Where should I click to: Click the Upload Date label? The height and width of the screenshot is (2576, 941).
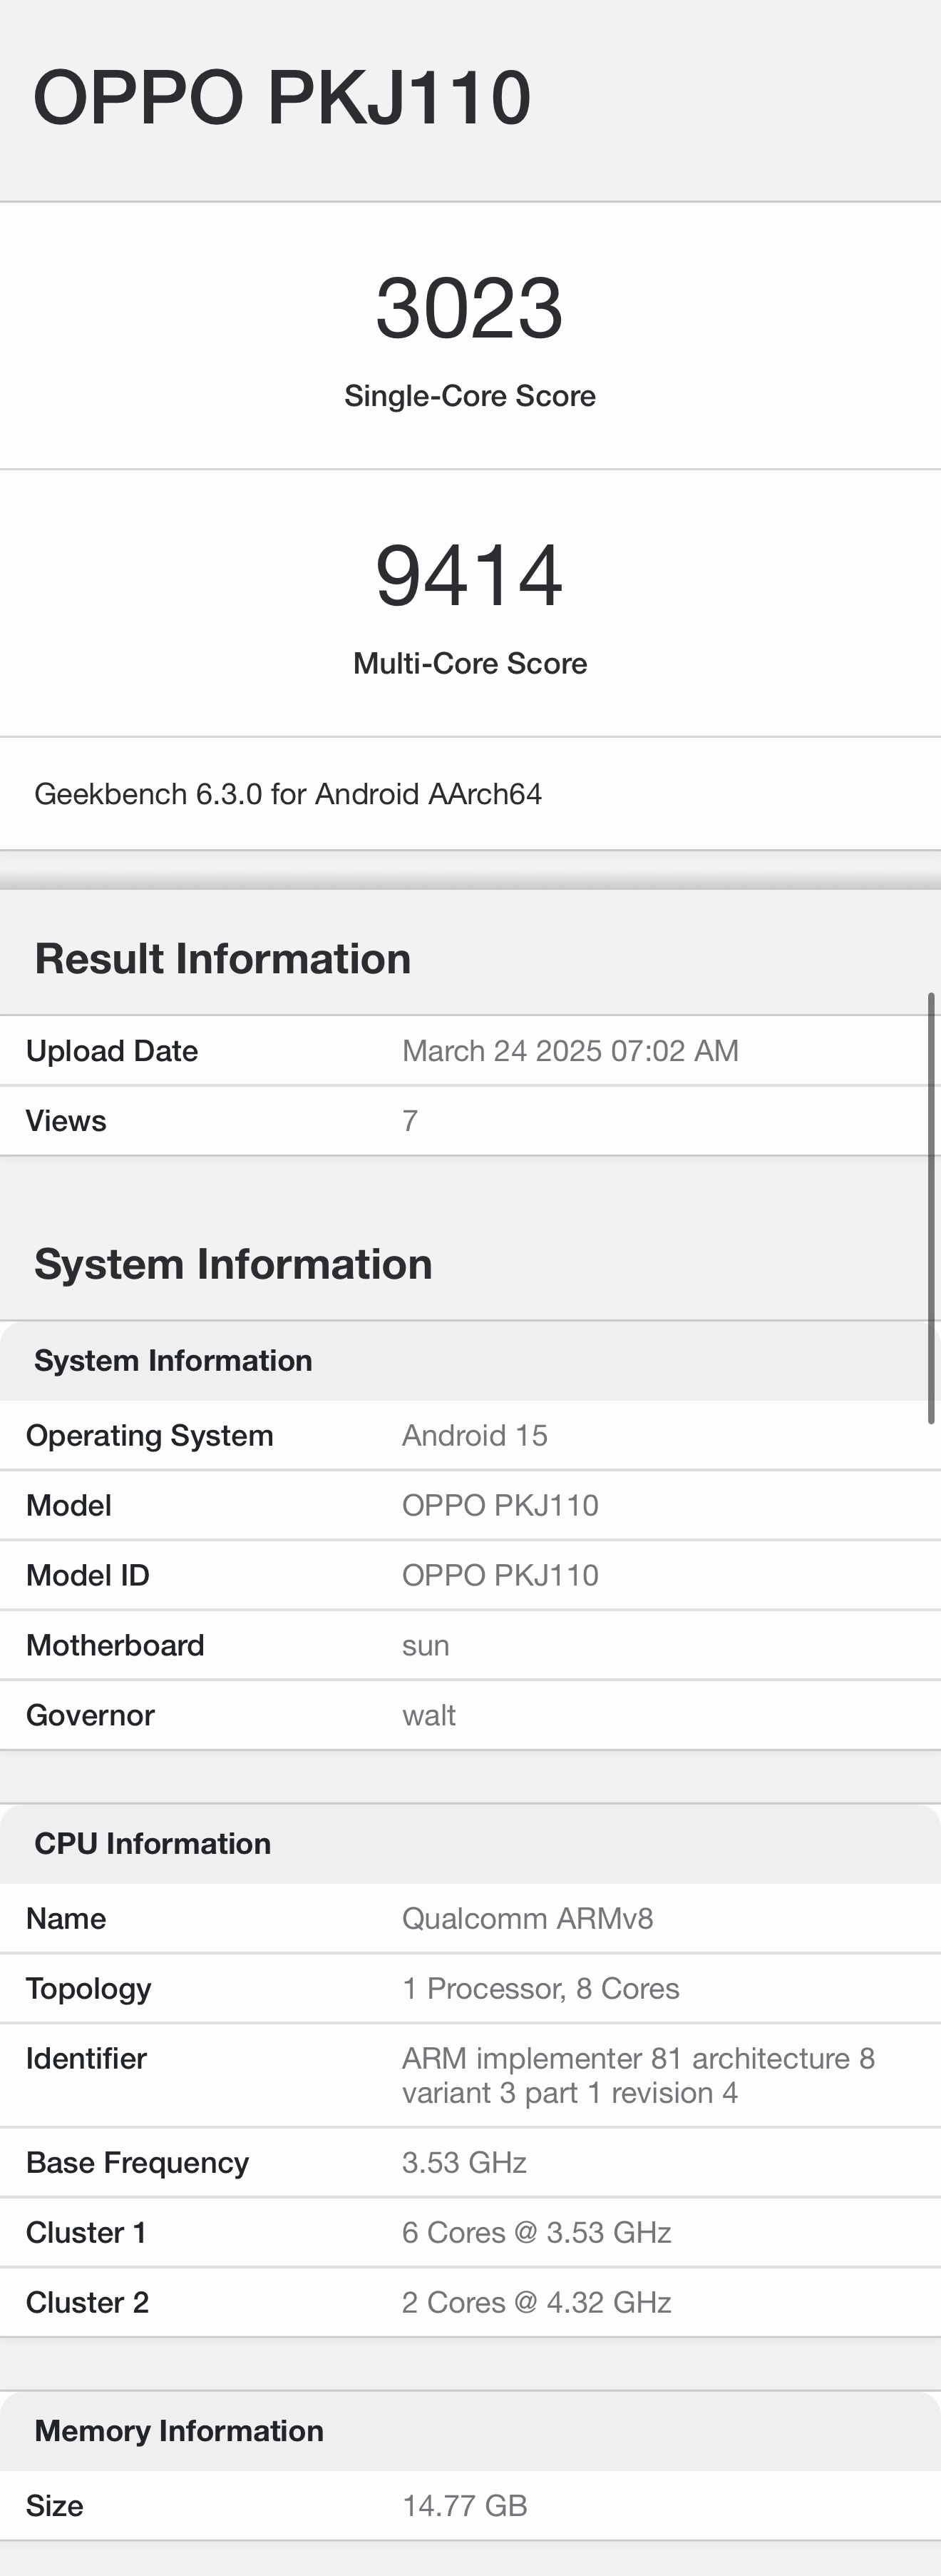pyautogui.click(x=112, y=1051)
